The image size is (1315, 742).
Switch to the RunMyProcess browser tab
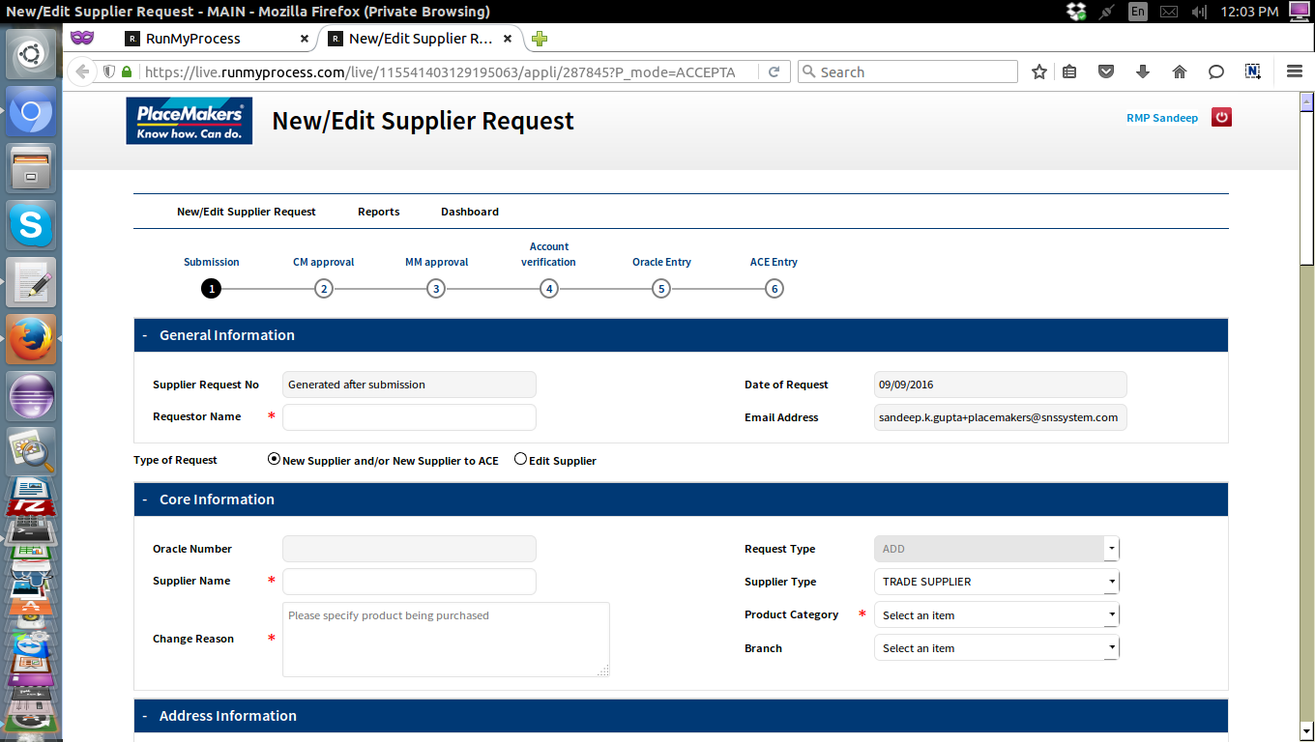(x=193, y=39)
